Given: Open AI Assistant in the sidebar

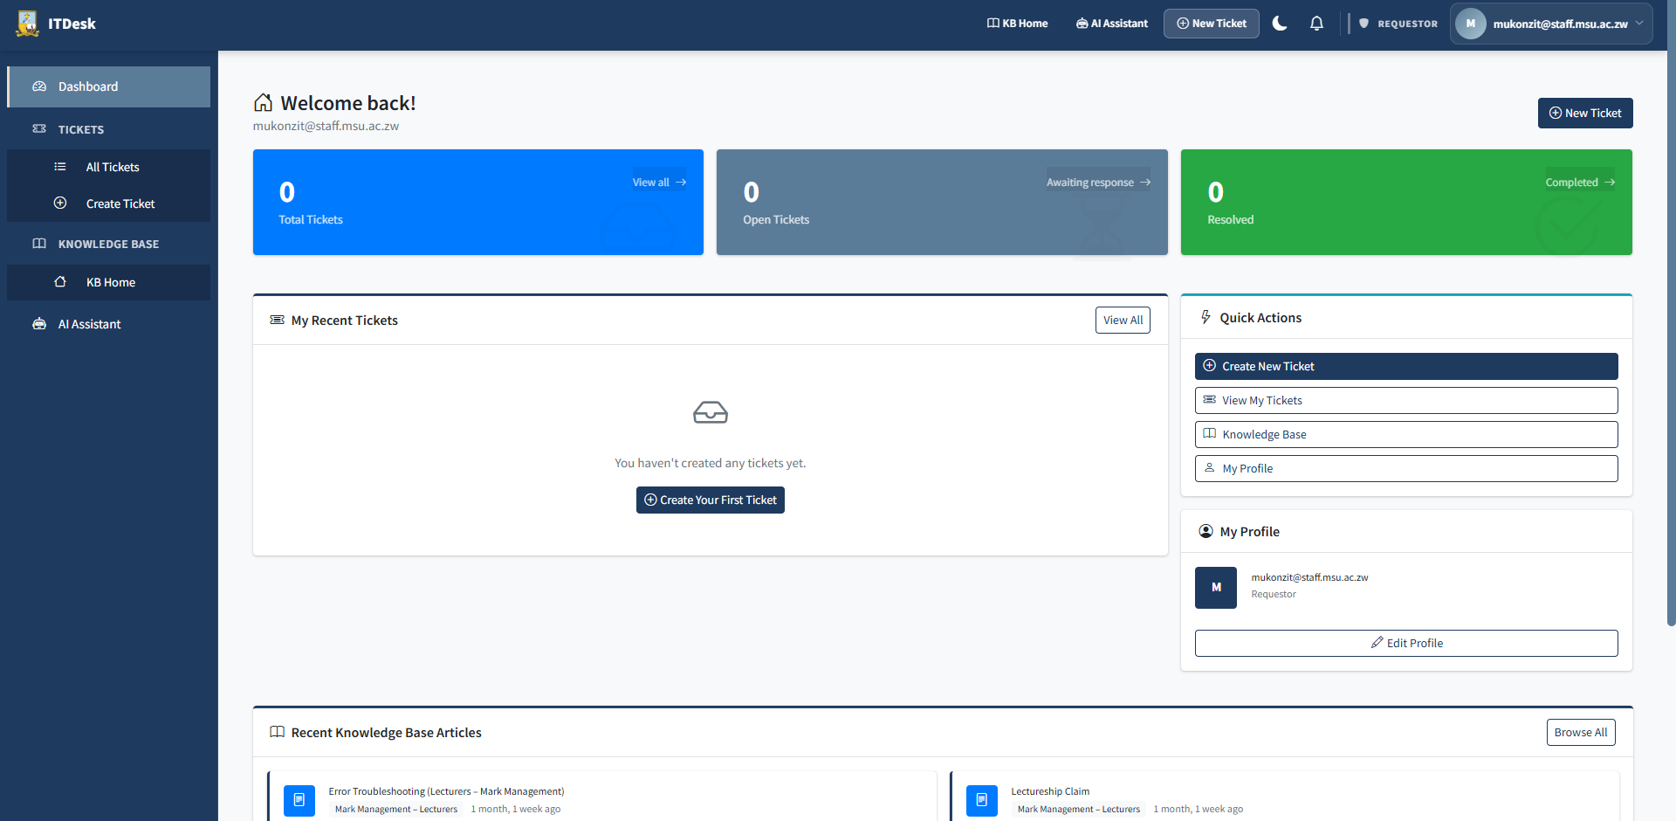Looking at the screenshot, I should (108, 324).
